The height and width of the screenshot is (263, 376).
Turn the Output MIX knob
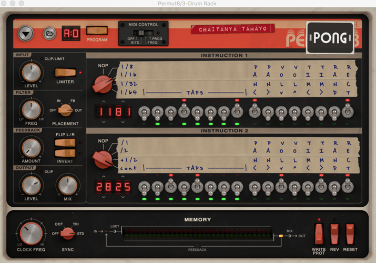pos(68,185)
